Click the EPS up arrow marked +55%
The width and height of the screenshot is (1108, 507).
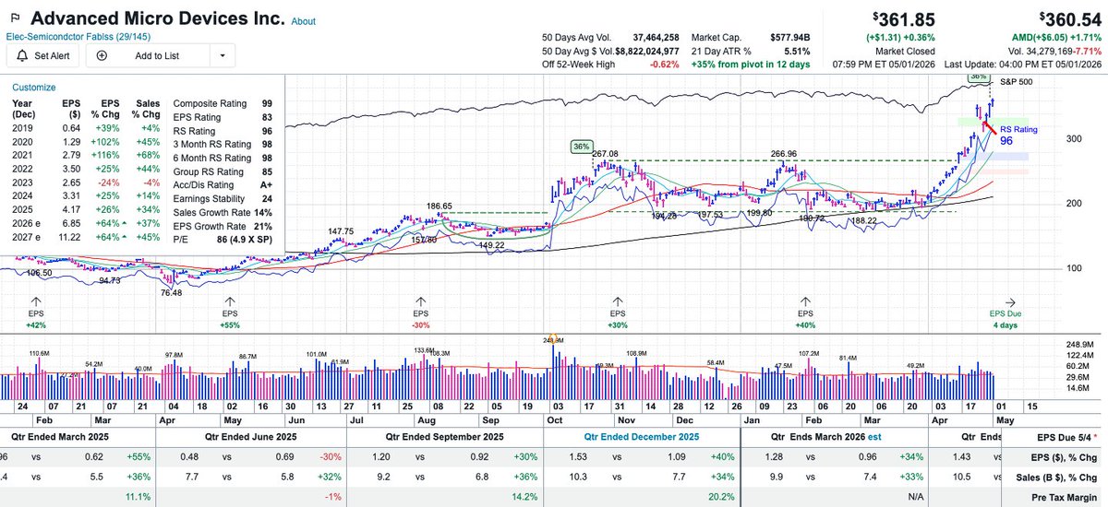[230, 301]
